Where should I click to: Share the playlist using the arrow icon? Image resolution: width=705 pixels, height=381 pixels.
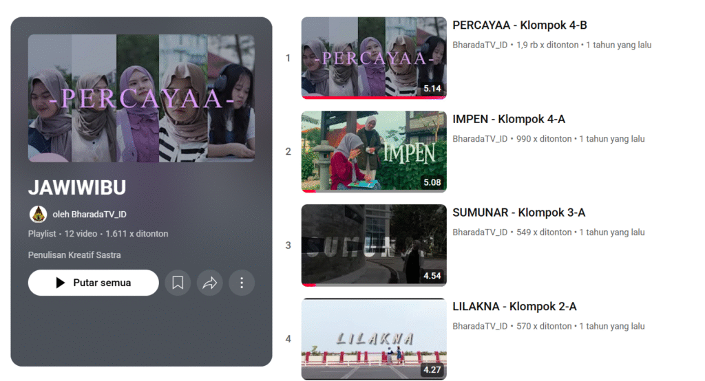coord(210,283)
